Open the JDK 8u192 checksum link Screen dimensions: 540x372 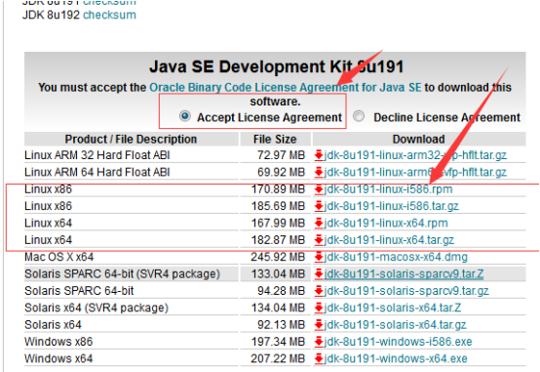[109, 15]
